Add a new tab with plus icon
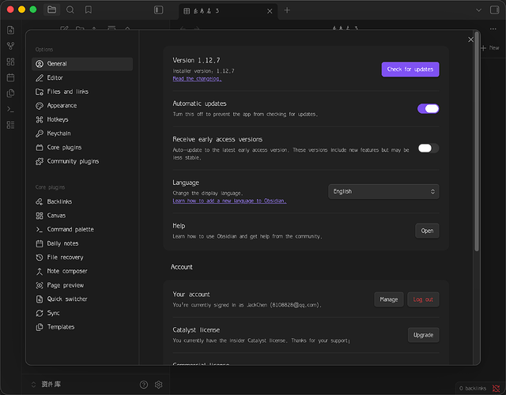 [x=287, y=10]
